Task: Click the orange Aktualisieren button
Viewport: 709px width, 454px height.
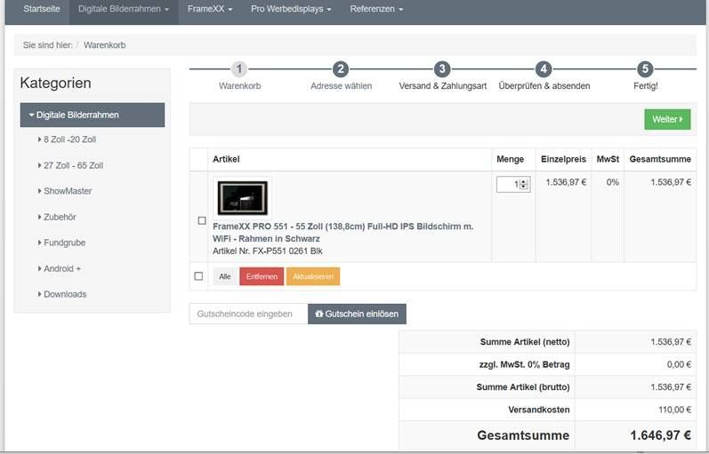Action: [313, 276]
